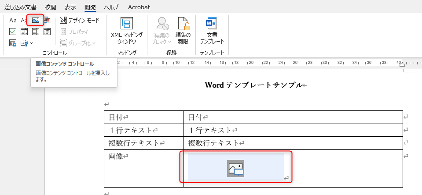Expand the 編集のブロック dropdown
Image resolution: width=422 pixels, height=195 pixels.
click(x=161, y=31)
